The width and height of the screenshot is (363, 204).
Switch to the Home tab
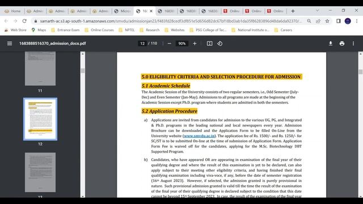coord(13,11)
